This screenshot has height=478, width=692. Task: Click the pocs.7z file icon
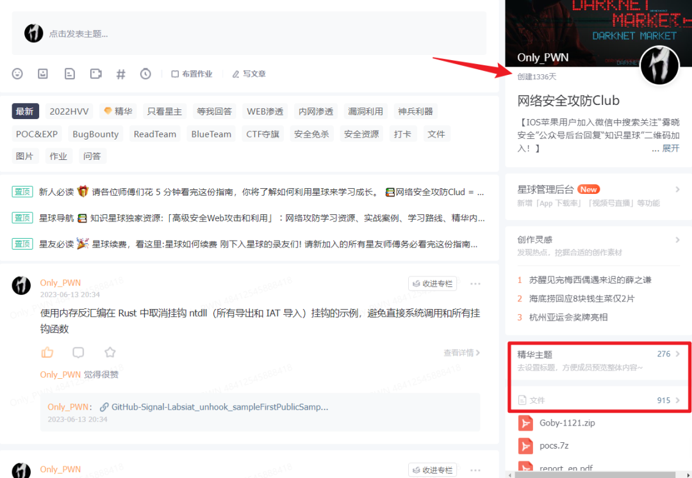[x=525, y=446]
